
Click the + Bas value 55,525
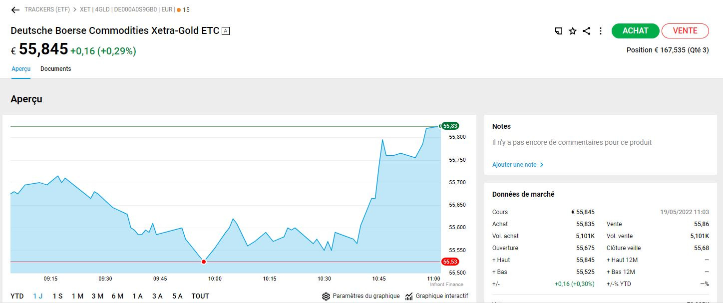[585, 272]
